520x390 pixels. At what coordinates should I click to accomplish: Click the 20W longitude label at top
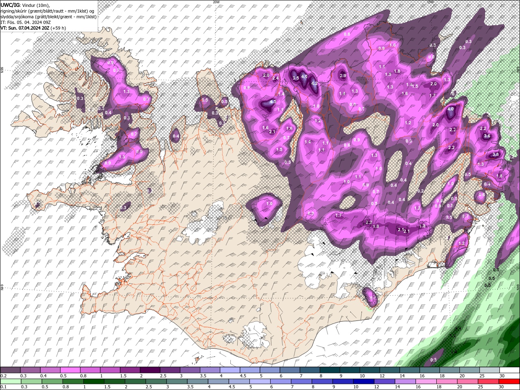click(216, 2)
